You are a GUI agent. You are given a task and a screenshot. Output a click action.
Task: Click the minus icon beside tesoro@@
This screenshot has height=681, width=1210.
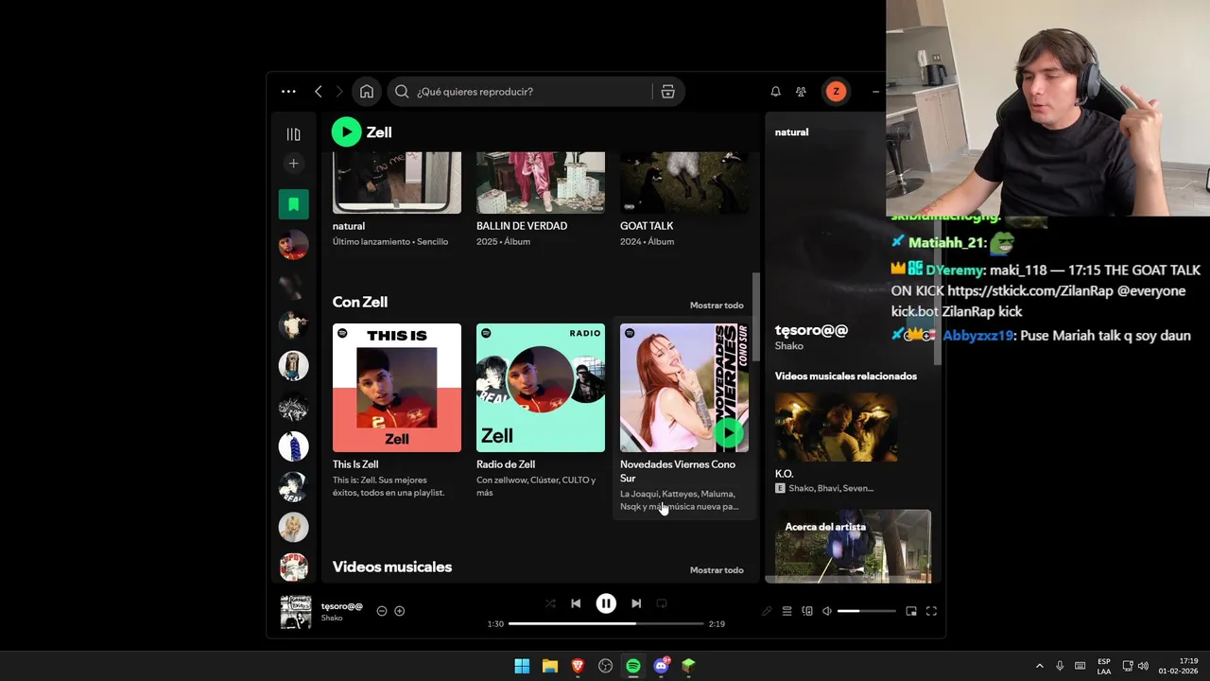point(382,611)
